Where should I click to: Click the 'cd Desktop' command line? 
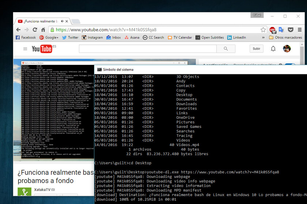pyautogui.click(x=123, y=163)
